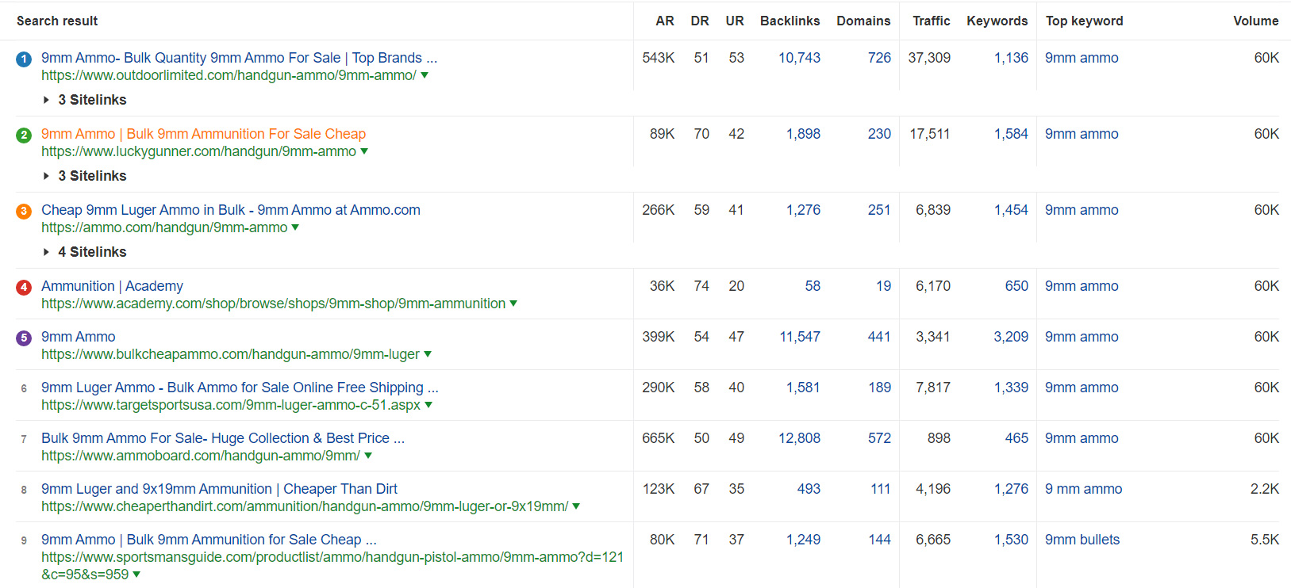The image size is (1291, 588).
Task: Expand 4 Sitelinks under ammo.com result
Action: (85, 252)
